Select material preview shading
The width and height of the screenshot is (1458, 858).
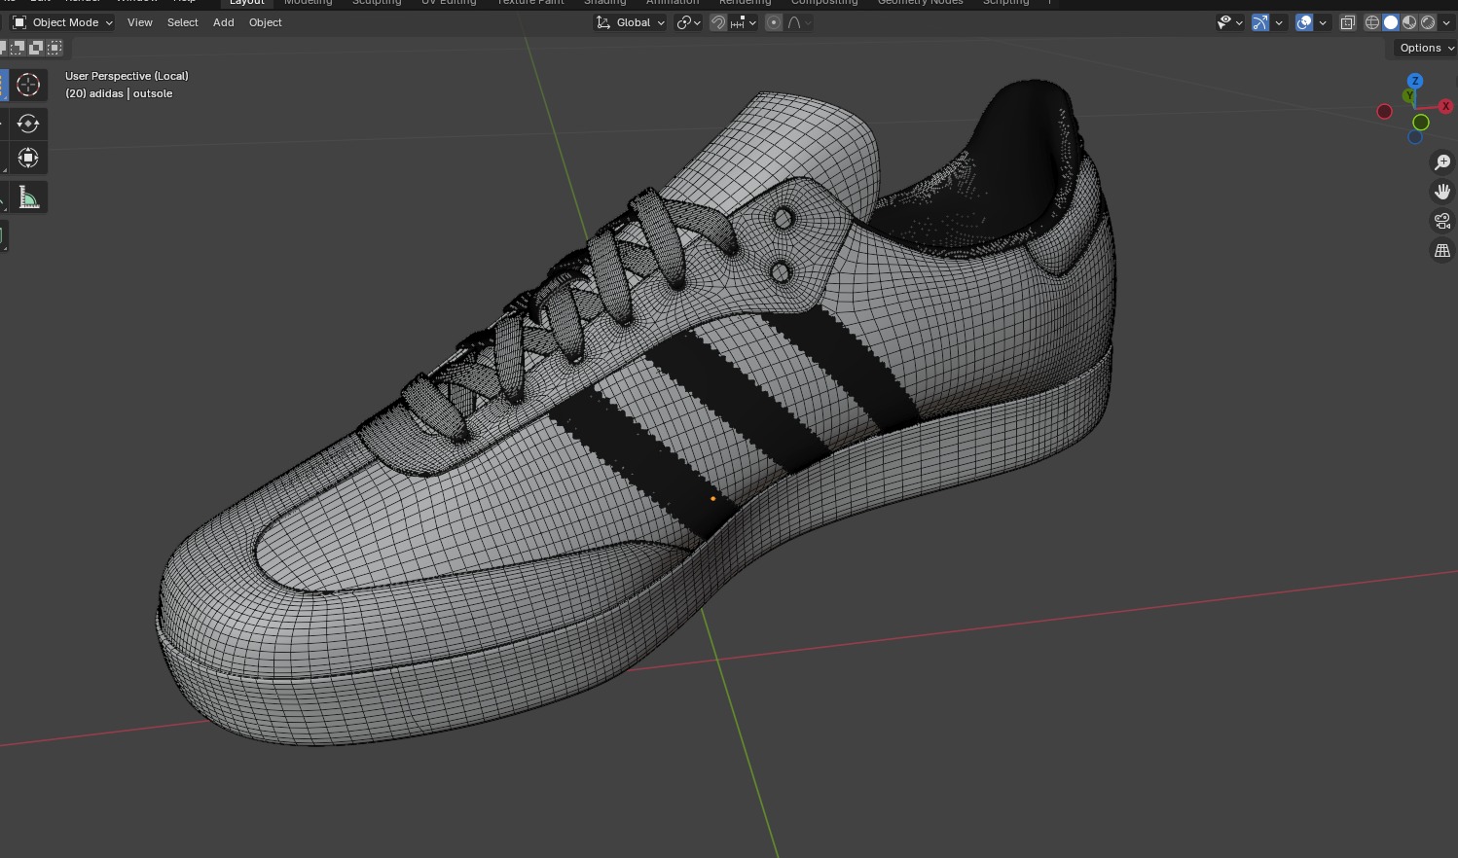click(x=1409, y=22)
